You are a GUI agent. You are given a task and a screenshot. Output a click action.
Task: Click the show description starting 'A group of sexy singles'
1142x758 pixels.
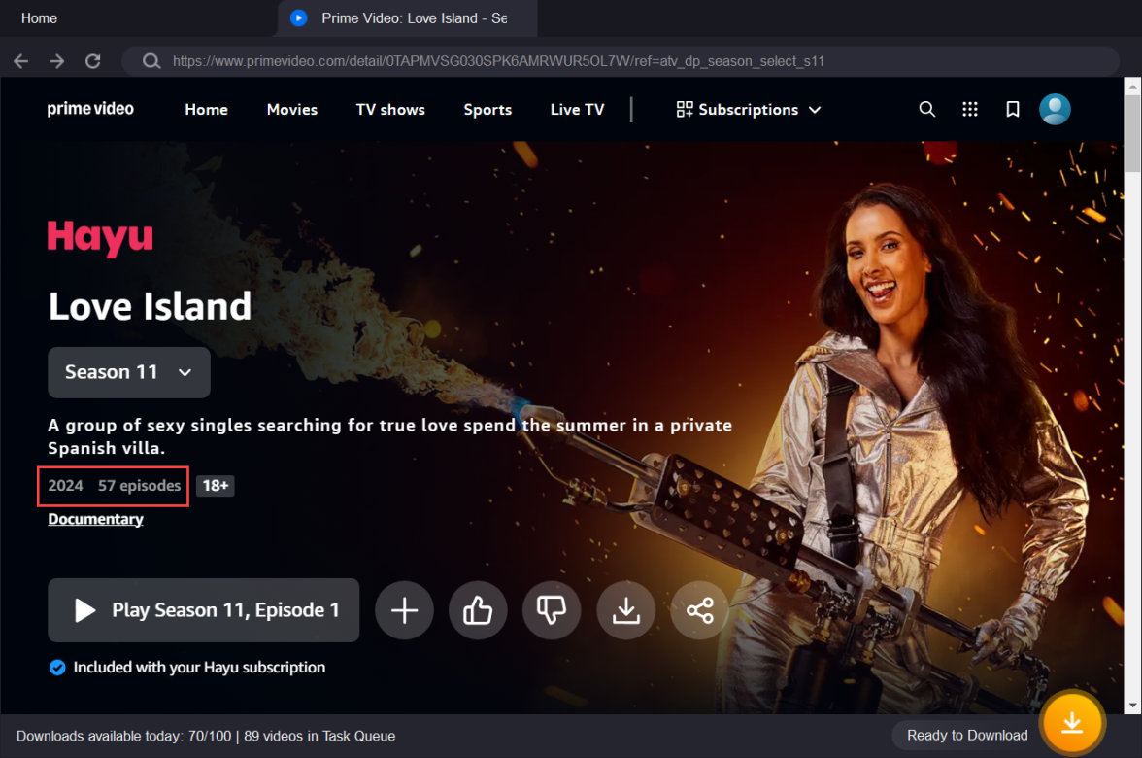pos(390,435)
